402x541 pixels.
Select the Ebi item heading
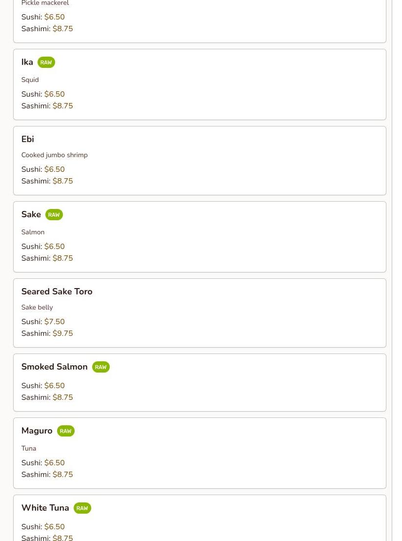28,139
